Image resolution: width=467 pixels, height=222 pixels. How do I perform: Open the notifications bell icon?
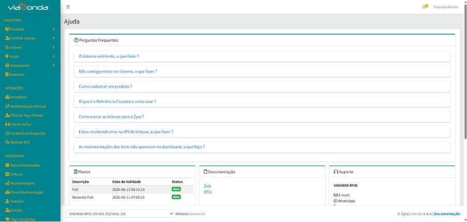click(x=424, y=7)
